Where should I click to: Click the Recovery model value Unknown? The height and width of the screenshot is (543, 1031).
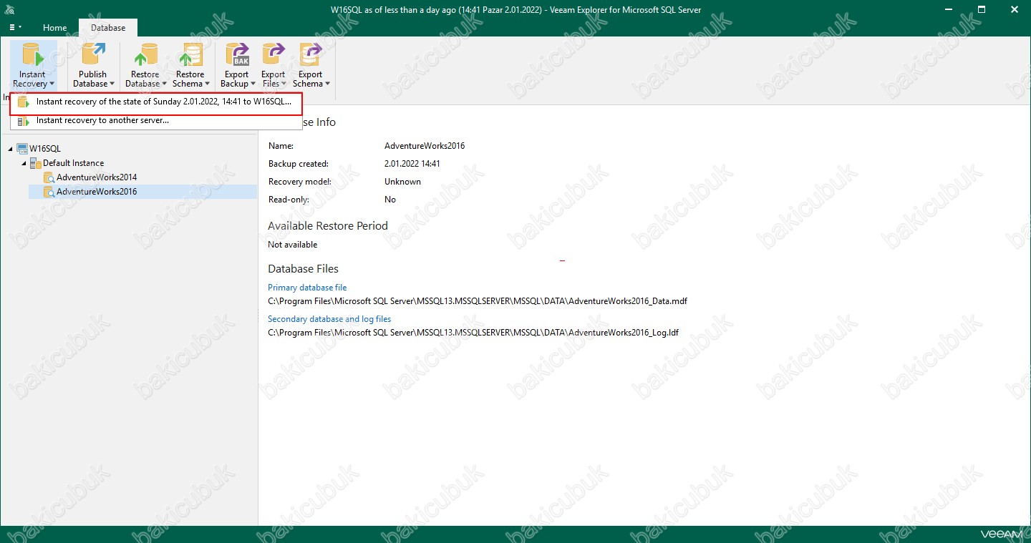click(x=402, y=182)
